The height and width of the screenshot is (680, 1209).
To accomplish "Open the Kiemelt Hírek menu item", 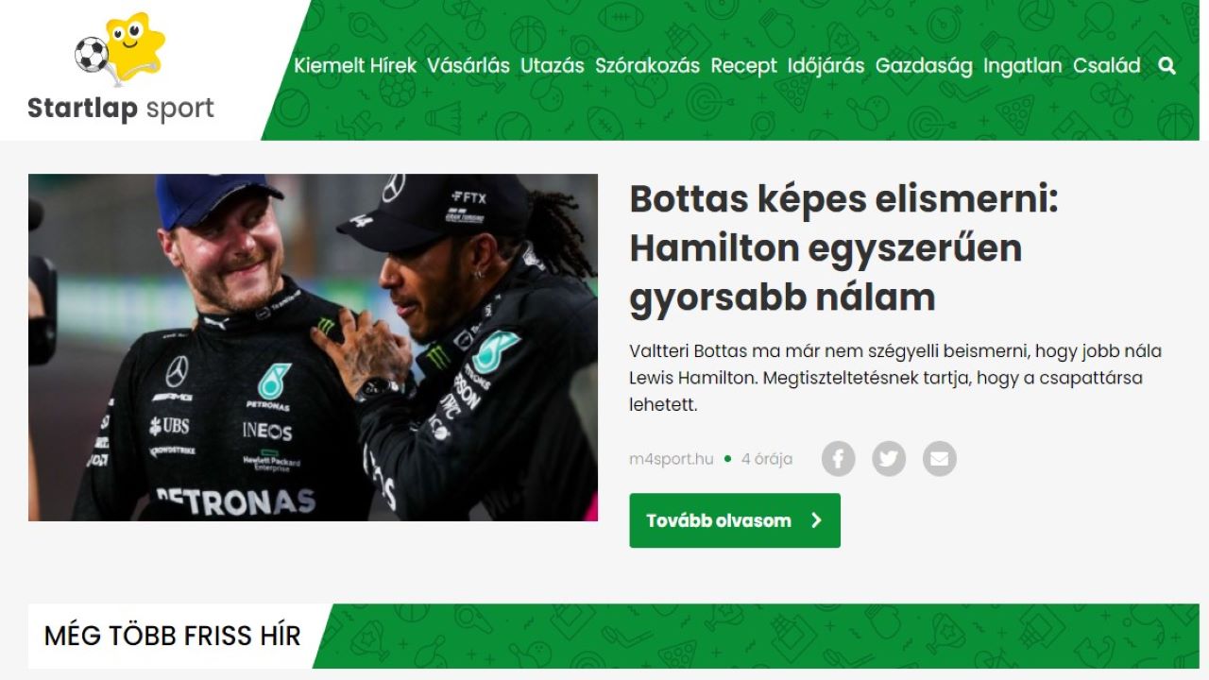I will coord(355,66).
